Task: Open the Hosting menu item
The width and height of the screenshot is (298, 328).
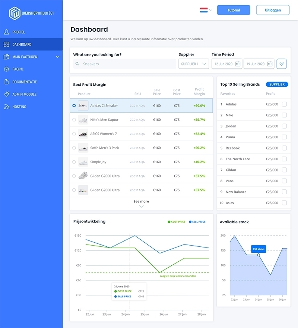Action: tap(31, 107)
